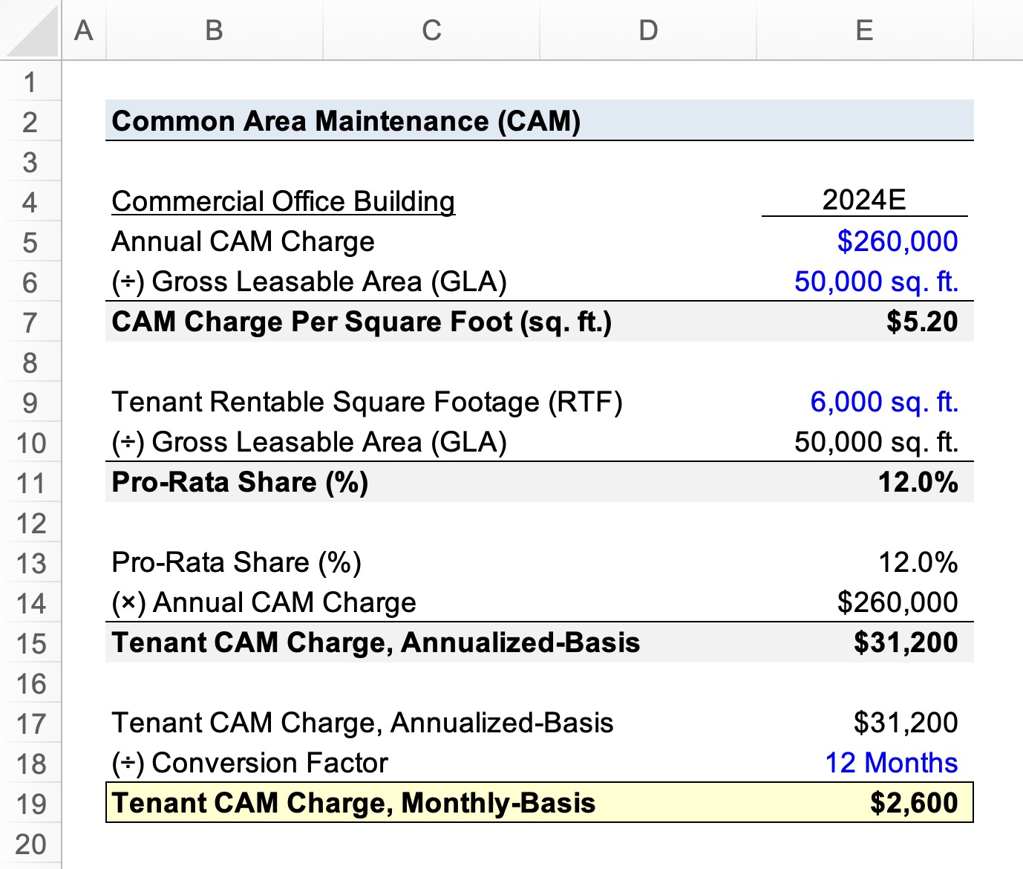1023x869 pixels.
Task: Click the Gross Leasable Area label in row 6
Action: point(309,281)
